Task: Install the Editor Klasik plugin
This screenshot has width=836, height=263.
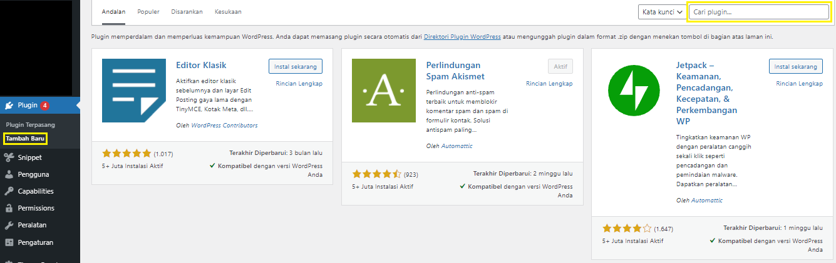Action: coord(296,66)
